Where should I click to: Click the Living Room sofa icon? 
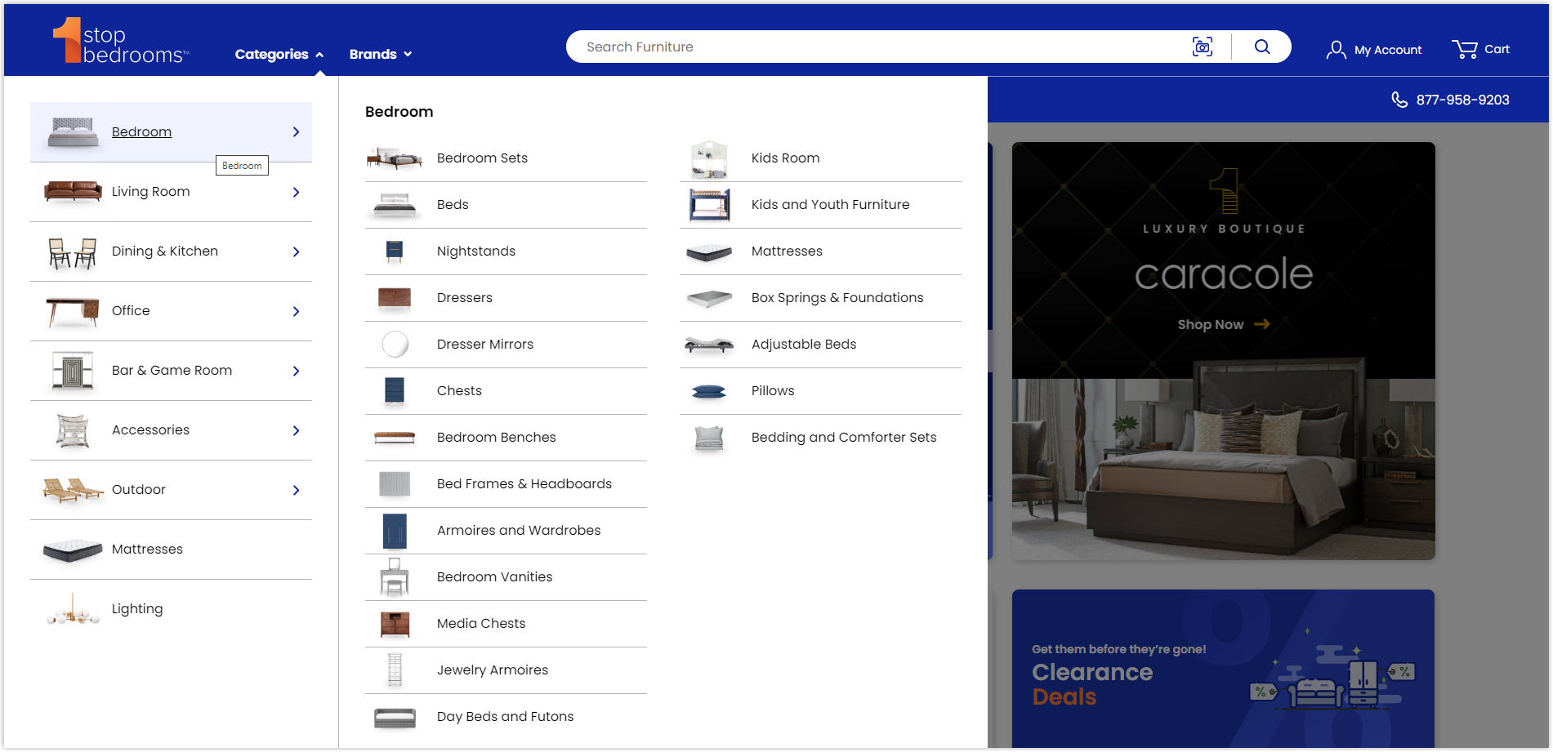(73, 192)
